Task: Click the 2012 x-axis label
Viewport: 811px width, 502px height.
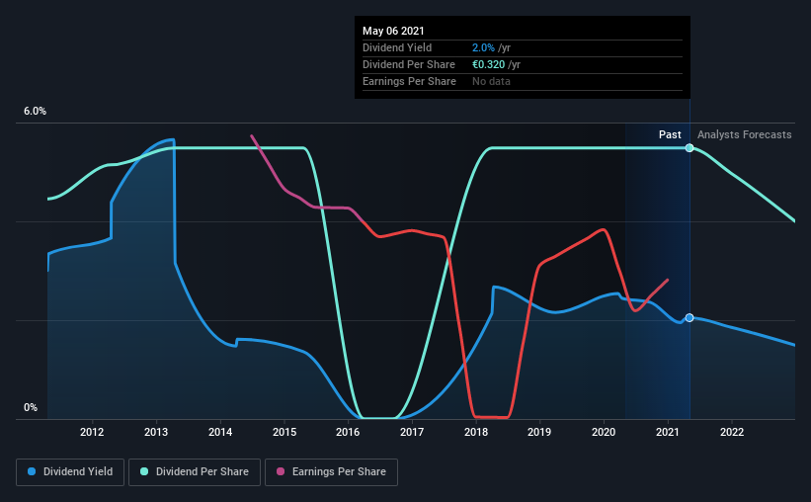Action: pos(92,432)
